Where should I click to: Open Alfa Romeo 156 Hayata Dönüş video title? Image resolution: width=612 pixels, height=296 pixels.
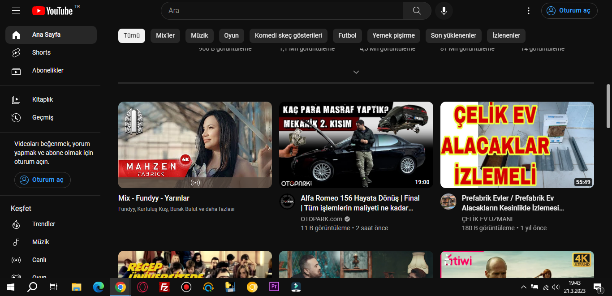point(360,203)
